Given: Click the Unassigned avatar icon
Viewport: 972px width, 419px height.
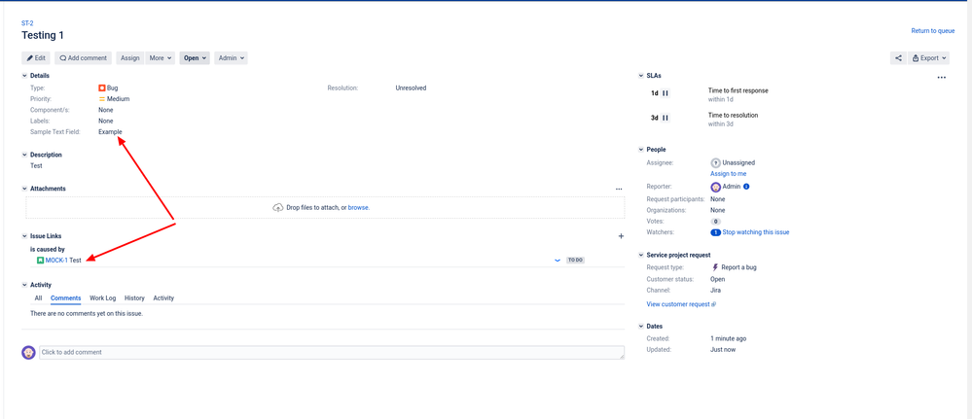Looking at the screenshot, I should [715, 162].
